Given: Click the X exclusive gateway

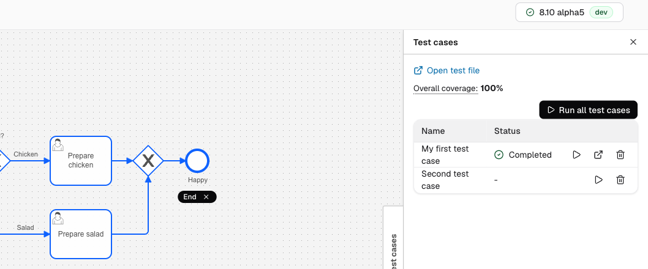Looking at the screenshot, I should pyautogui.click(x=148, y=161).
